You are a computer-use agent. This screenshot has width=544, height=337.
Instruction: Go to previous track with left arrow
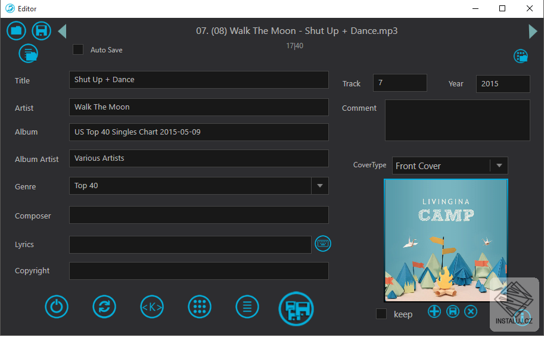[x=62, y=31]
